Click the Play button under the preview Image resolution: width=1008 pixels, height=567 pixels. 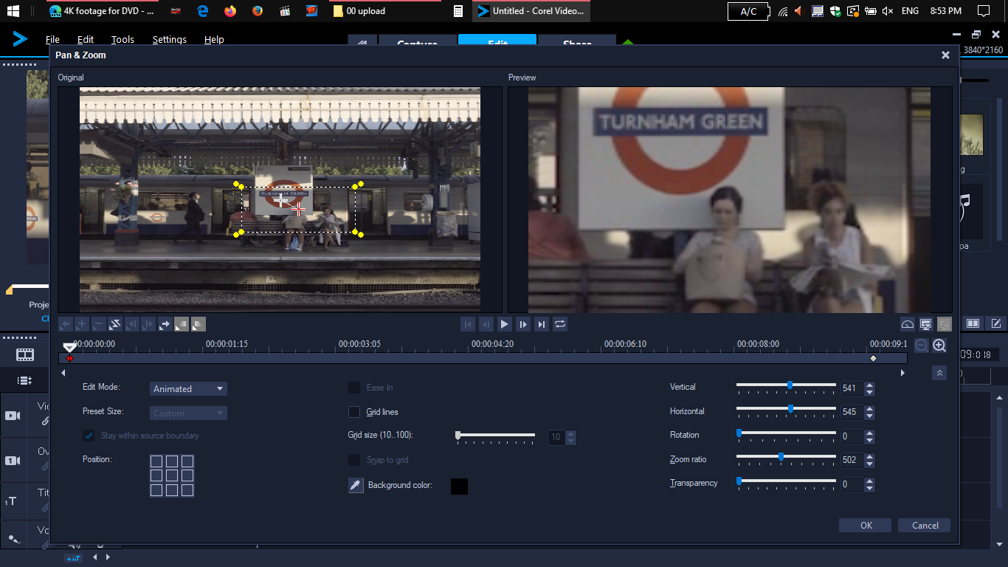[505, 324]
